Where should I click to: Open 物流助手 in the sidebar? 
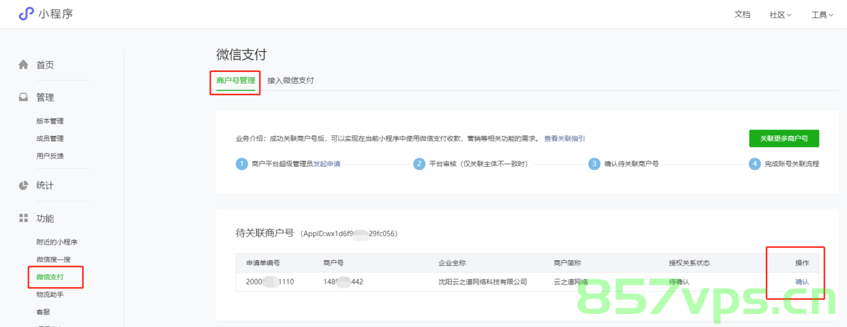[x=50, y=295]
